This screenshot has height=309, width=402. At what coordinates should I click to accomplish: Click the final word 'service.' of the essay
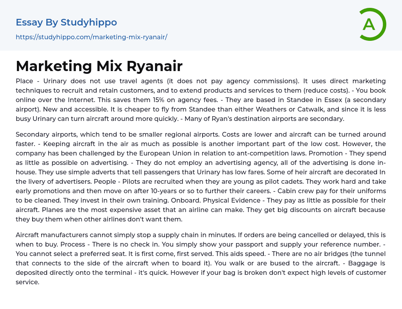[27, 282]
